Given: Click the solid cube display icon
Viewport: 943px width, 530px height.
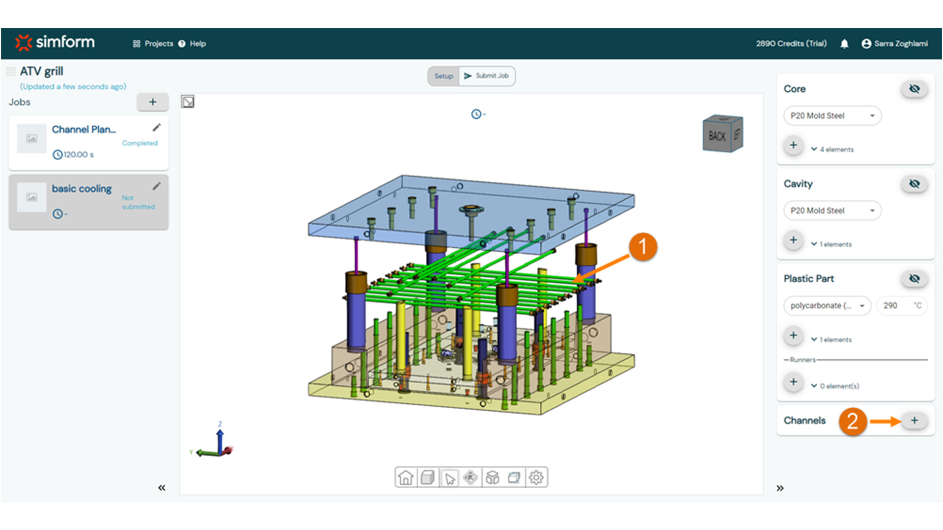Looking at the screenshot, I should [x=428, y=477].
